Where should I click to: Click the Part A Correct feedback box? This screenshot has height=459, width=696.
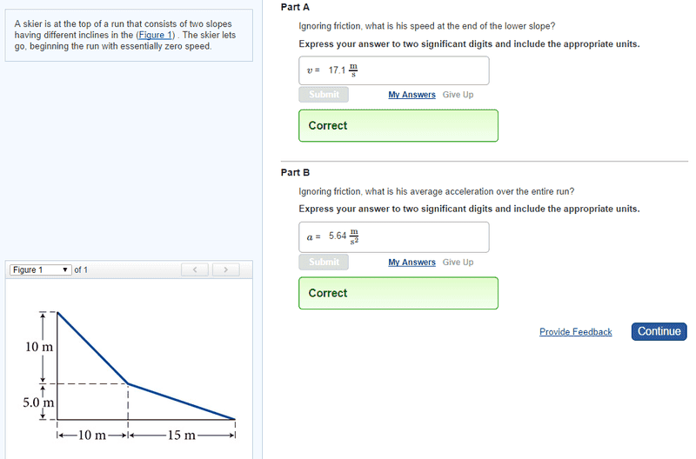click(398, 125)
